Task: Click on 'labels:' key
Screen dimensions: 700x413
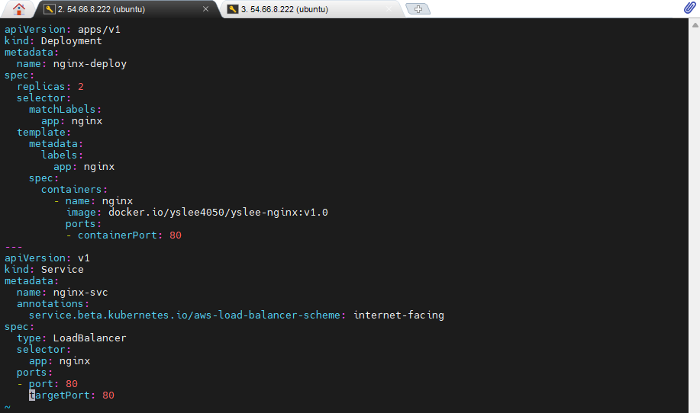Action: (x=62, y=155)
